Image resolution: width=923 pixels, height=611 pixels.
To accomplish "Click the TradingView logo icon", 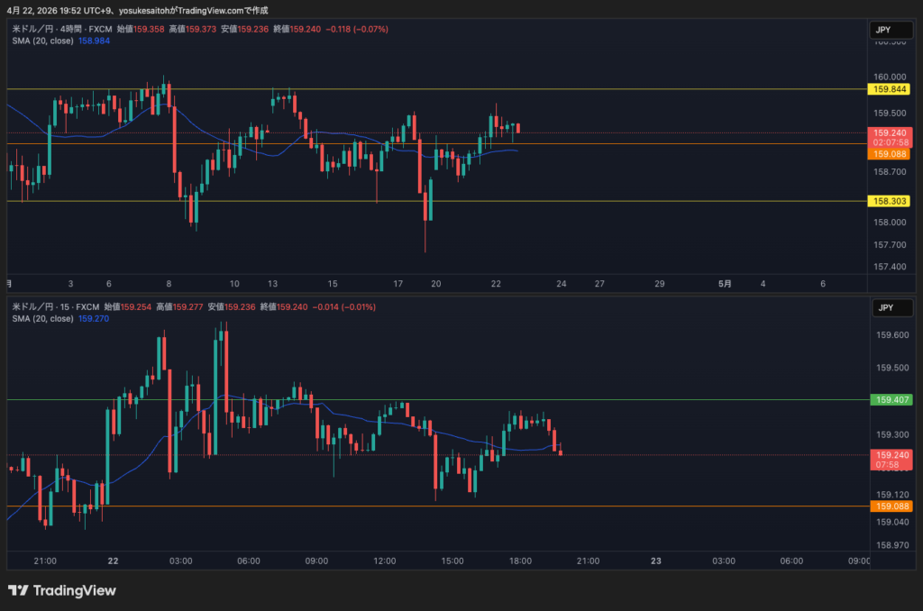I will pyautogui.click(x=18, y=591).
